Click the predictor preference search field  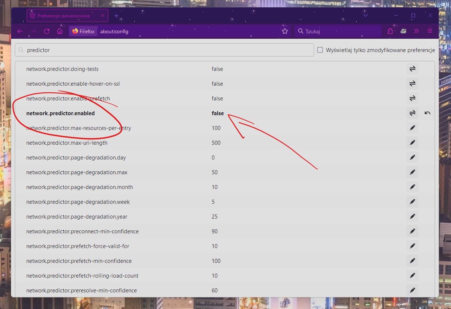click(164, 50)
